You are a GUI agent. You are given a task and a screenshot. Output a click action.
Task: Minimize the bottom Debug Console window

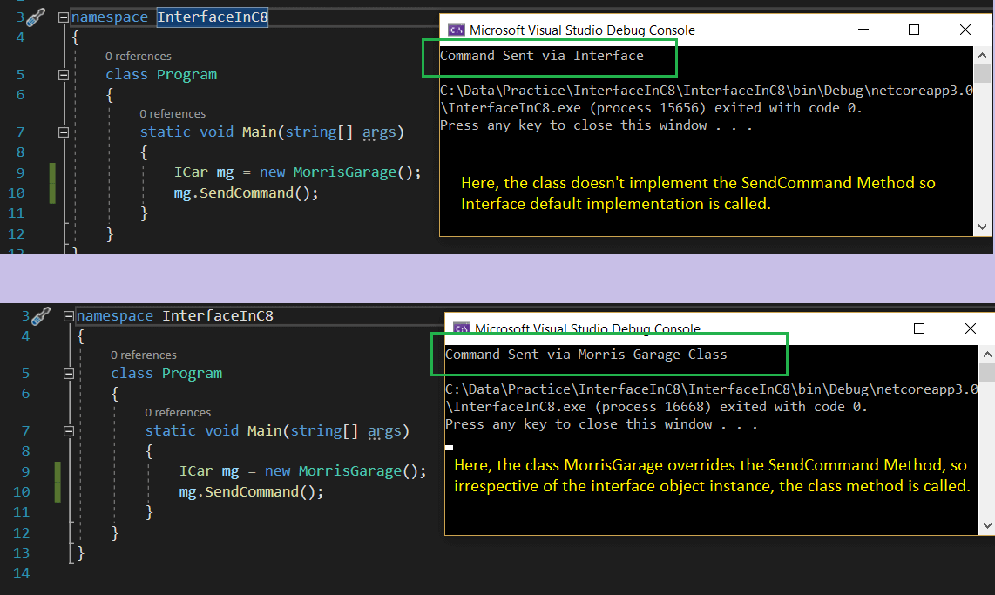[868, 328]
